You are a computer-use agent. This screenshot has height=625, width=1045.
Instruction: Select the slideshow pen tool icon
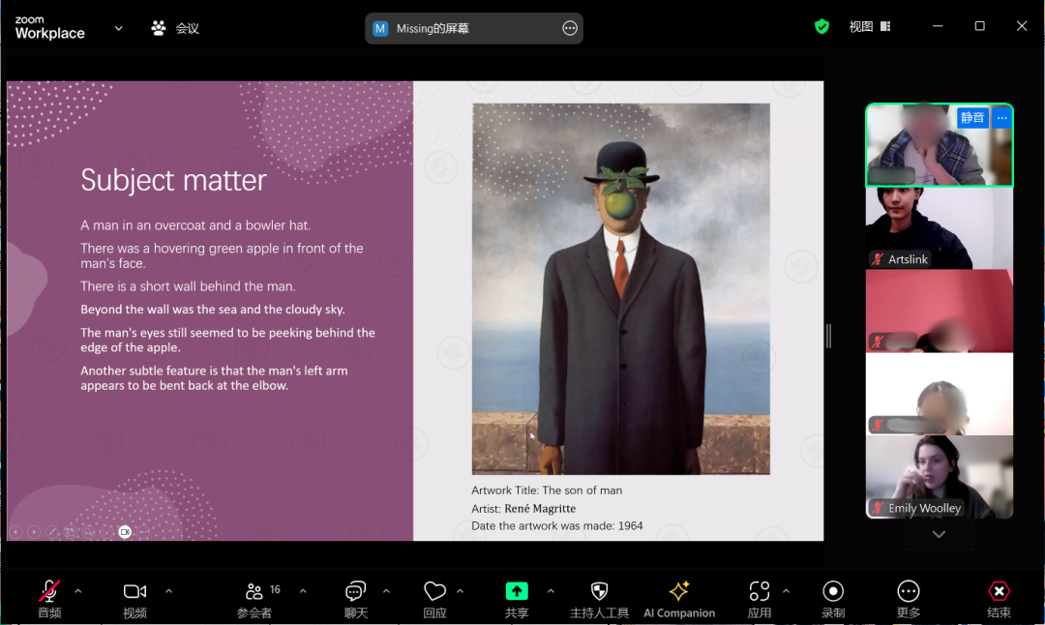coord(52,532)
